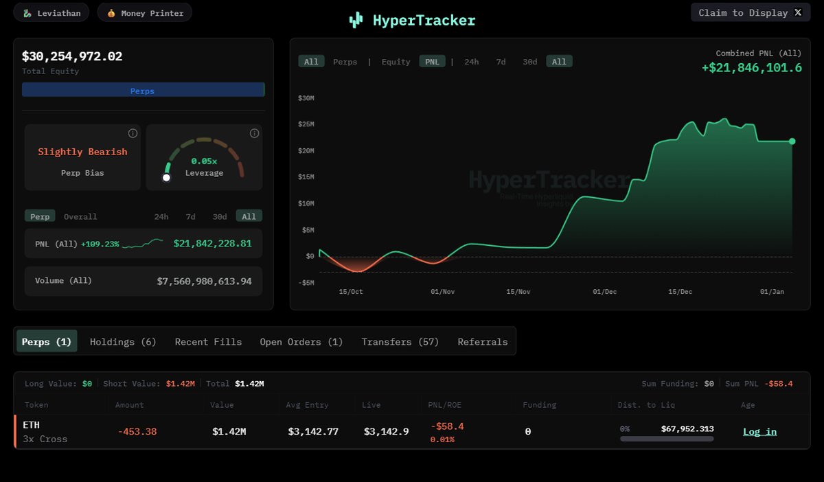Screen dimensions: 824x482
Task: Open the Transfers (57) tab
Action: click(400, 341)
